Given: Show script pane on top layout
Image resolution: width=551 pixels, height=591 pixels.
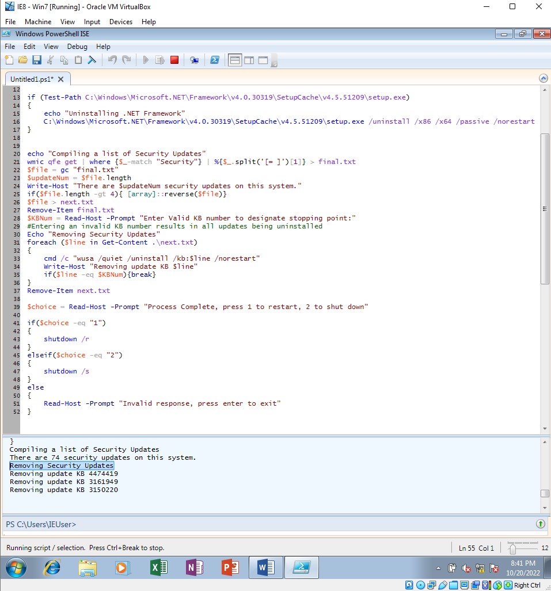Looking at the screenshot, I should click(x=234, y=60).
